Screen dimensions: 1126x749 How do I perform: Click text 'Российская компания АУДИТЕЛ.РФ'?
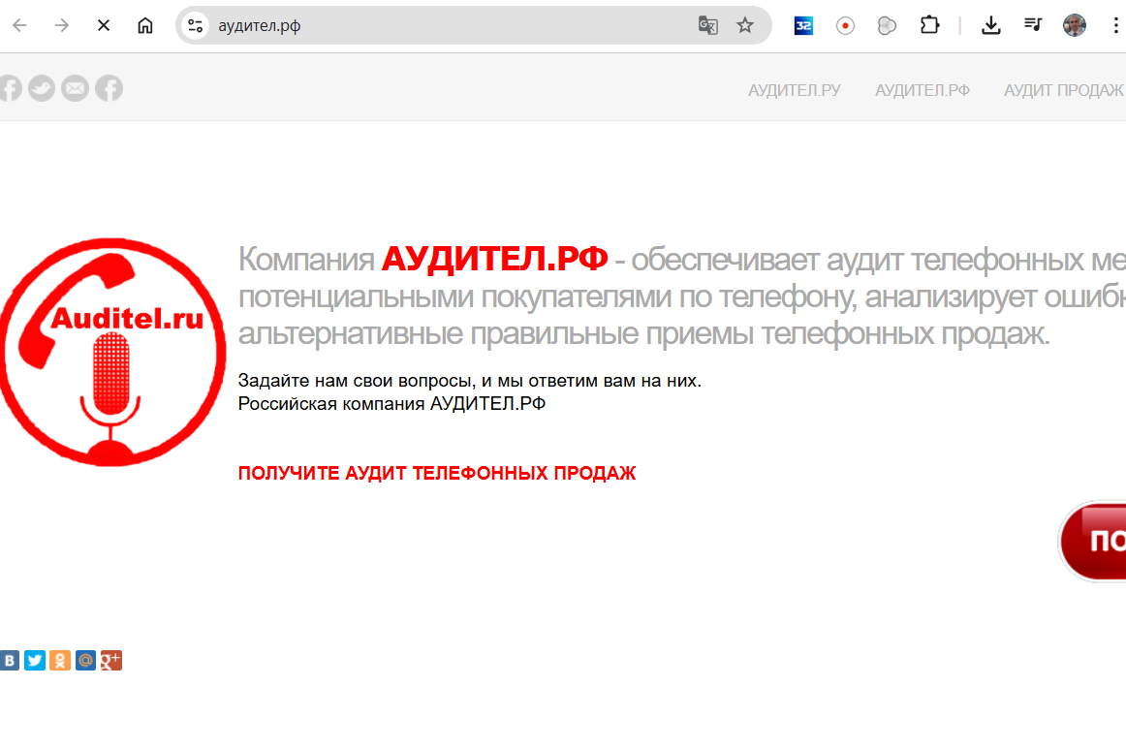pyautogui.click(x=391, y=404)
